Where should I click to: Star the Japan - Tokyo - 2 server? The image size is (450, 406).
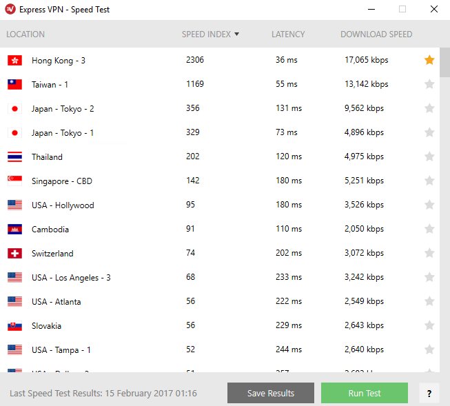tap(429, 108)
